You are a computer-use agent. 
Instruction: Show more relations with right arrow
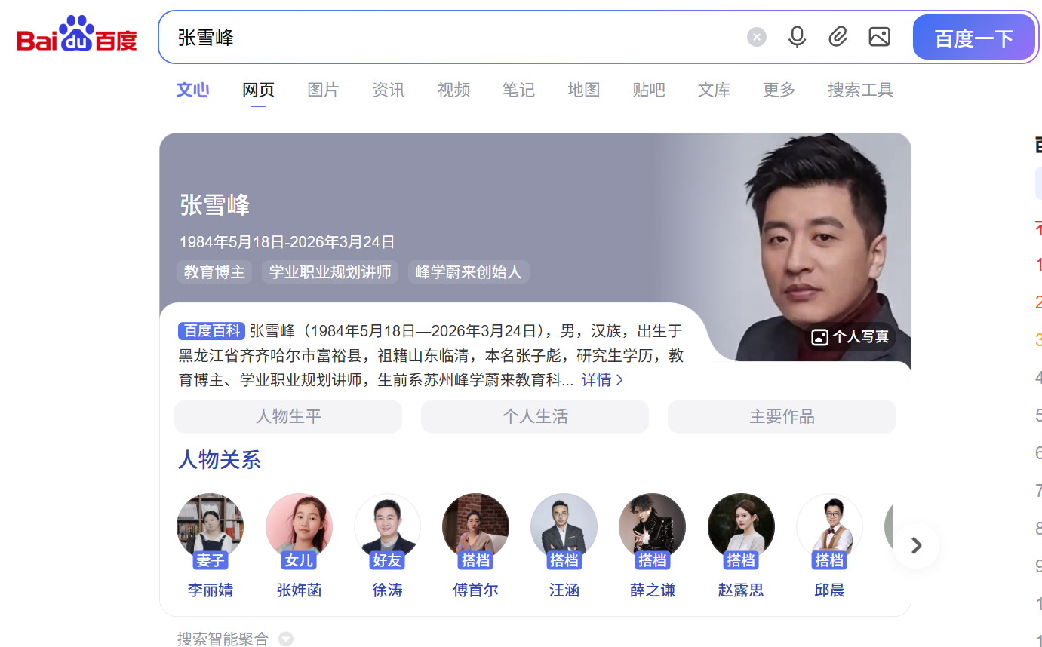pyautogui.click(x=917, y=545)
